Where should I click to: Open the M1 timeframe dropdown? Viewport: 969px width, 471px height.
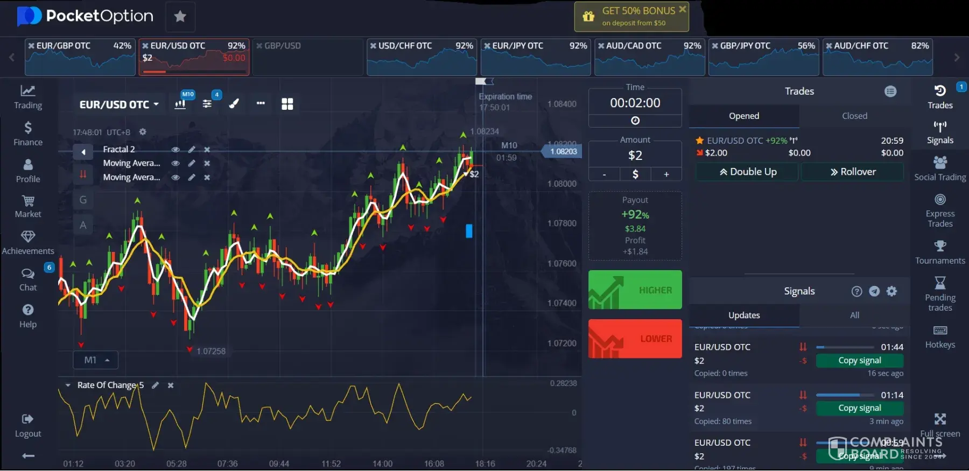pos(96,360)
